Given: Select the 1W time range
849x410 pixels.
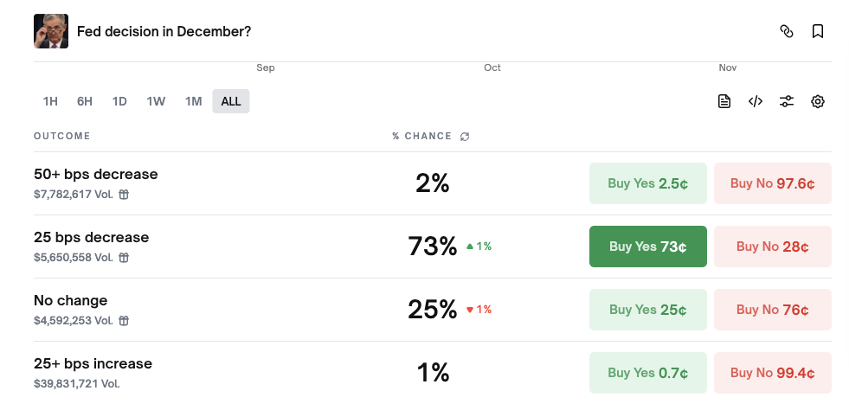Looking at the screenshot, I should [156, 101].
